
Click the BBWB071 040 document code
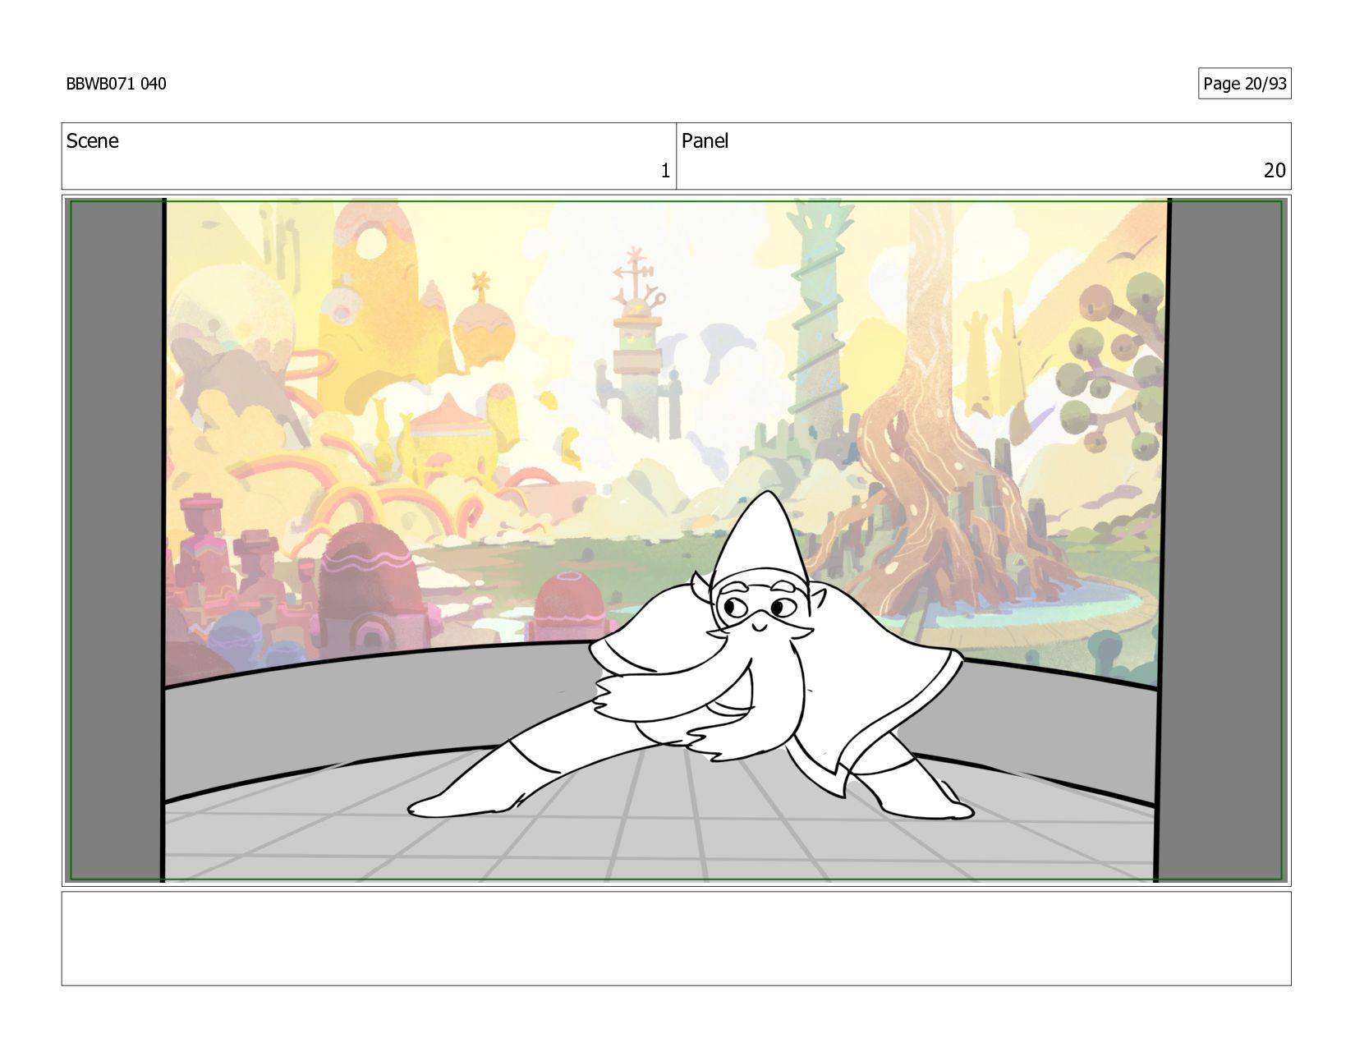[x=116, y=84]
